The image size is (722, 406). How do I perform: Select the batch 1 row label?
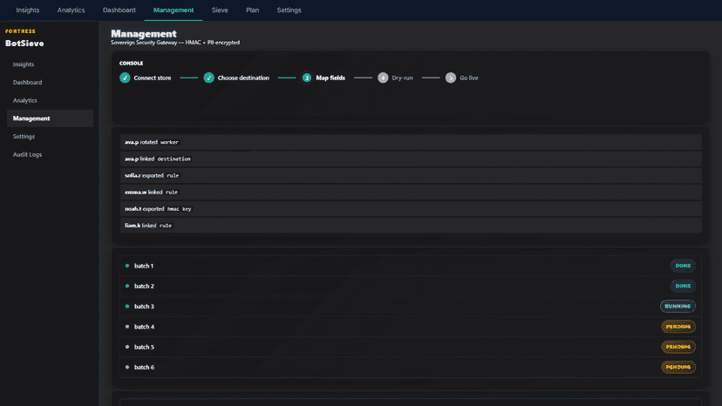144,266
